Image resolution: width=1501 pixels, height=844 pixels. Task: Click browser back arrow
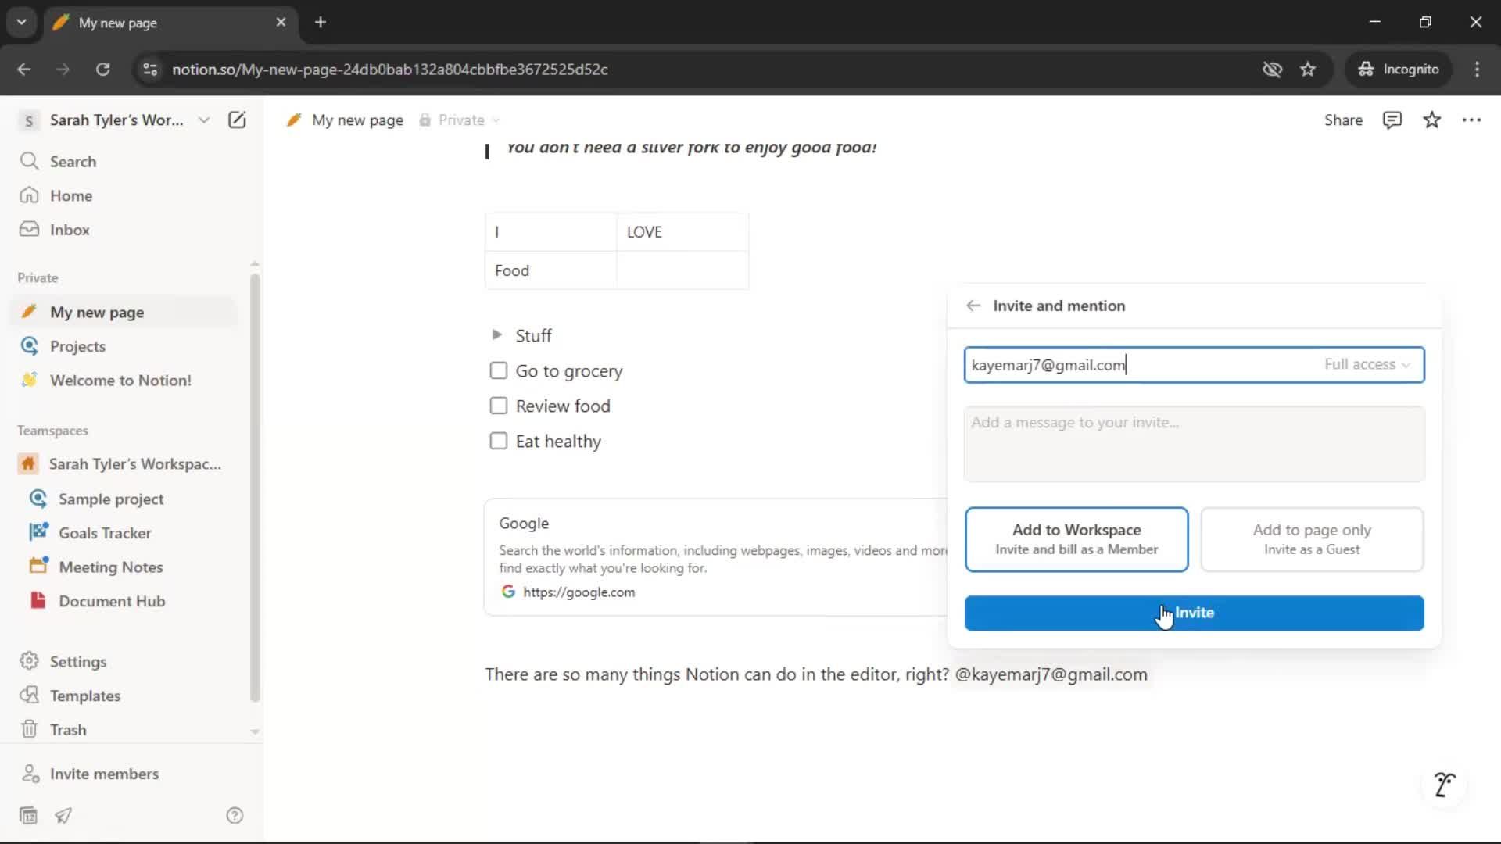pos(24,70)
